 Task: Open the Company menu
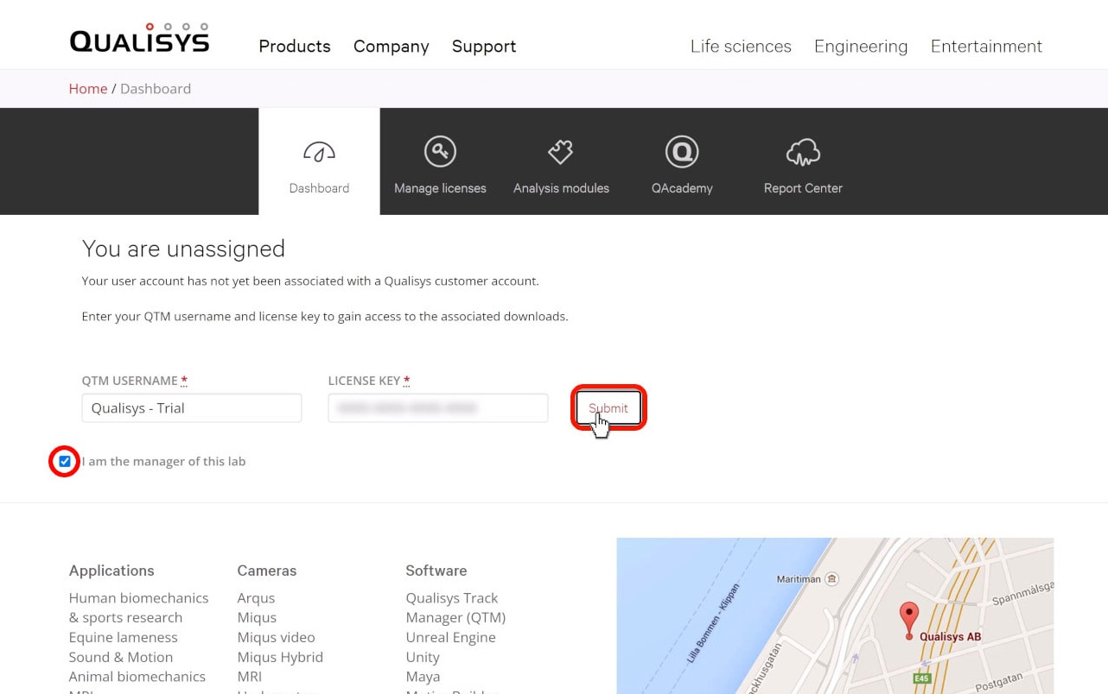pyautogui.click(x=391, y=47)
